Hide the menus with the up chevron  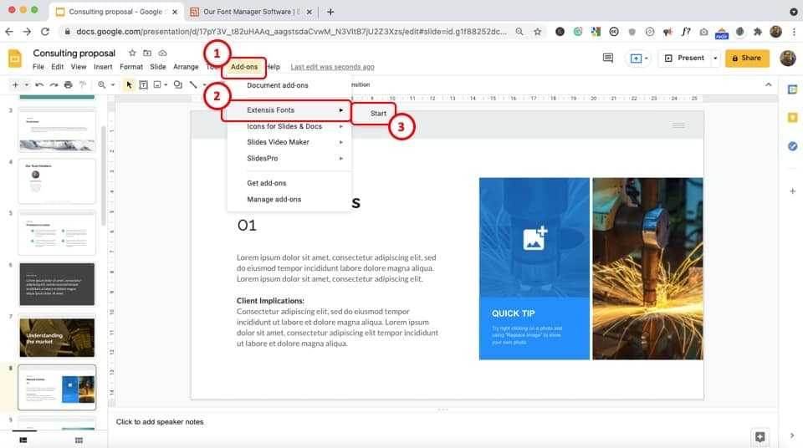pos(768,84)
